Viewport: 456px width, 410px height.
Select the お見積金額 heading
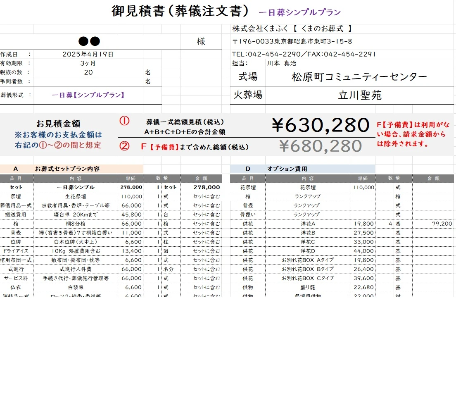(58, 124)
